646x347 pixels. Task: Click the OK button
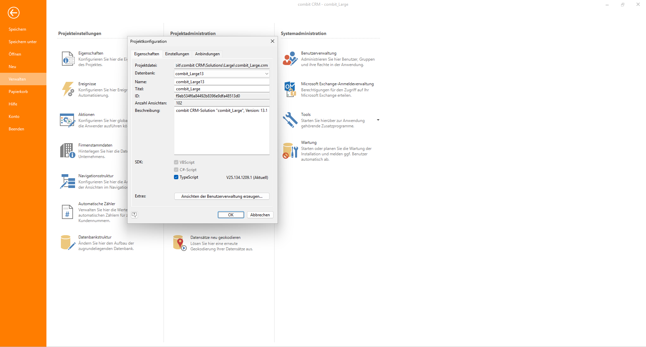[x=231, y=215]
